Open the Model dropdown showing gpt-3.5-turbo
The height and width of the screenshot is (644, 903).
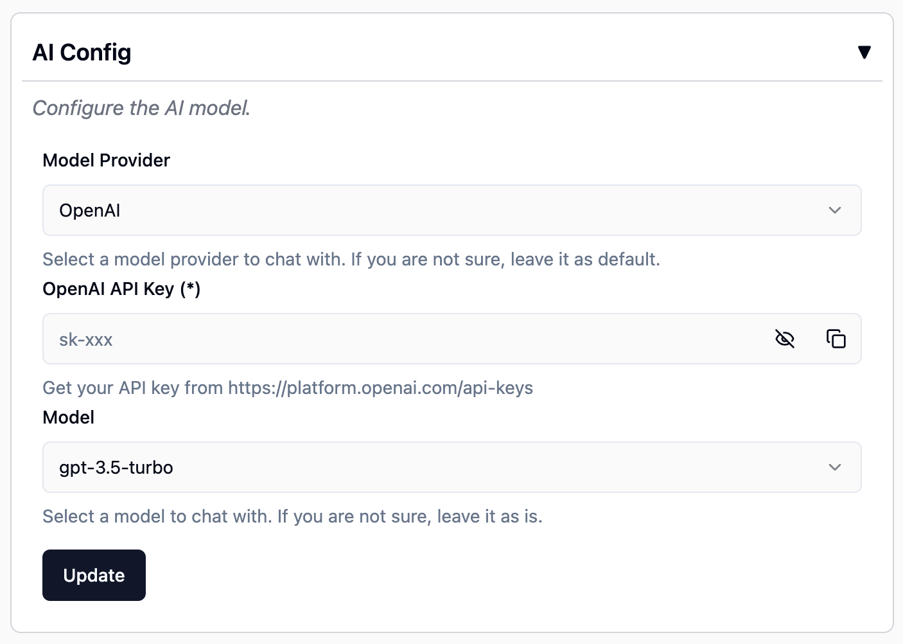pyautogui.click(x=451, y=467)
